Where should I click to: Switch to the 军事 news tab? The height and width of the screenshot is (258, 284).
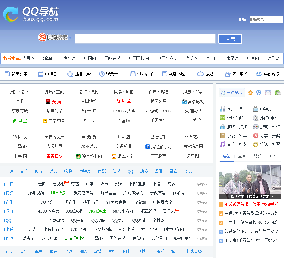(242, 156)
